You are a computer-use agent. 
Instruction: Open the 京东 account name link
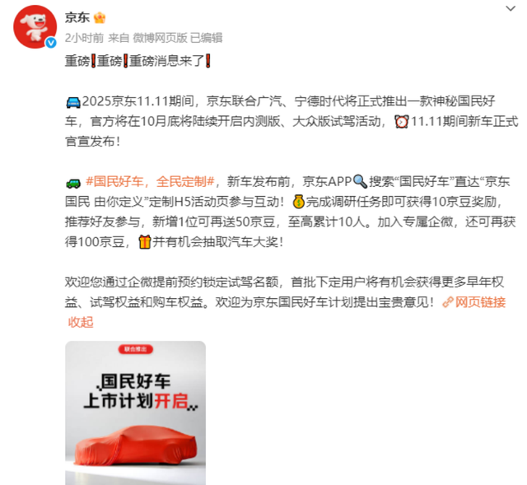point(77,17)
